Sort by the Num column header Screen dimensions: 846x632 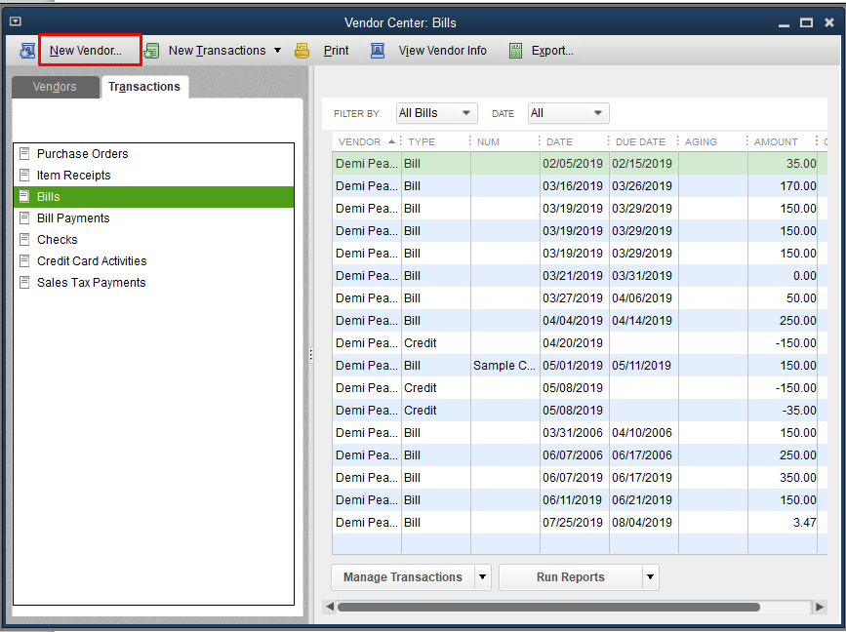[x=504, y=141]
